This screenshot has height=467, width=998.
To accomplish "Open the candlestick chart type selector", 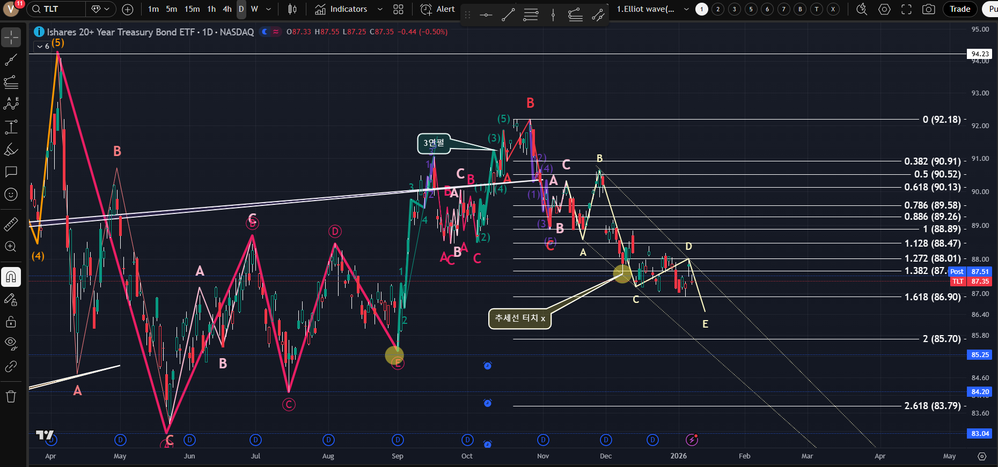I will [292, 9].
